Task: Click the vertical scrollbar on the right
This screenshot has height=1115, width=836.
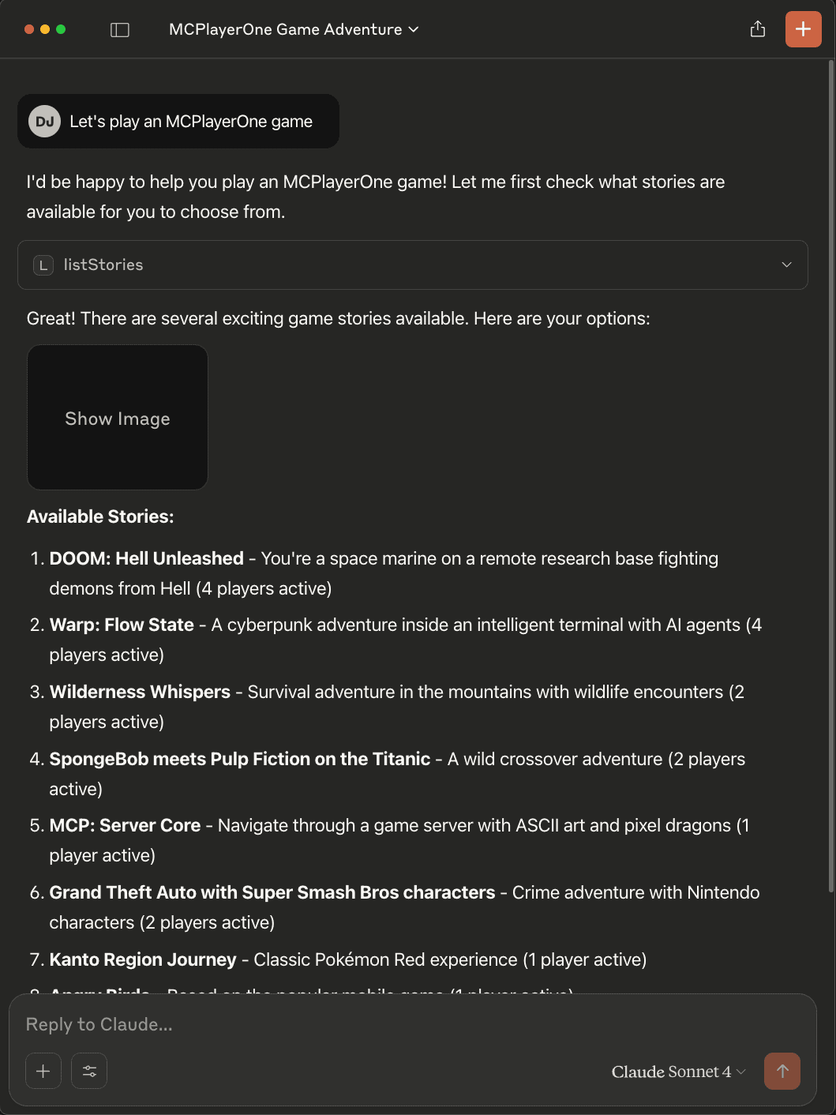Action: pos(830,474)
